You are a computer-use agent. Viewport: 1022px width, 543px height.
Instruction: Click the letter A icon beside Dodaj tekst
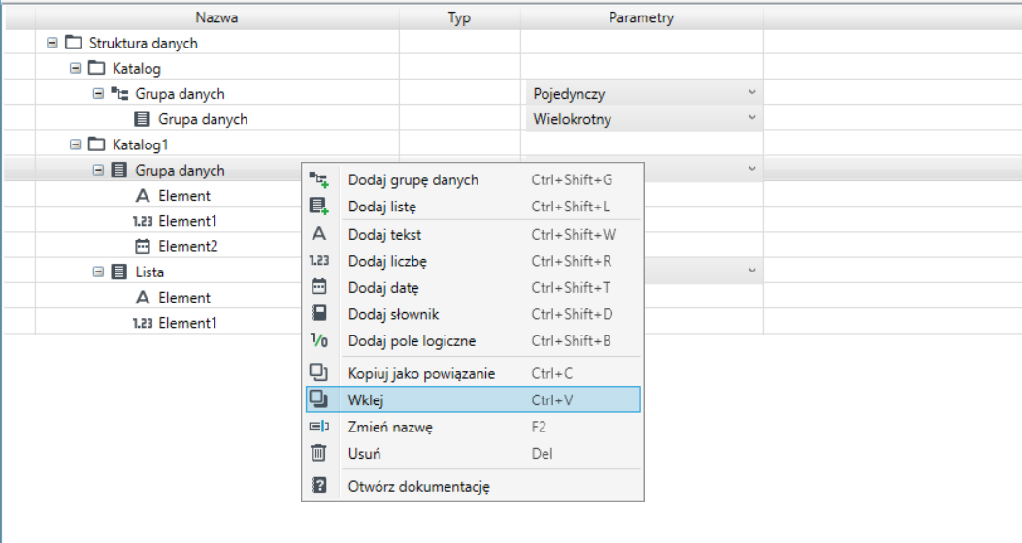pyautogui.click(x=318, y=234)
